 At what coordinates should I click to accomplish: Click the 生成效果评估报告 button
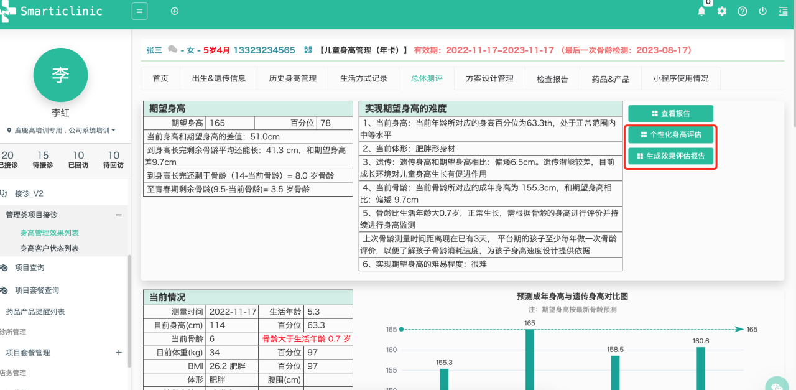670,156
